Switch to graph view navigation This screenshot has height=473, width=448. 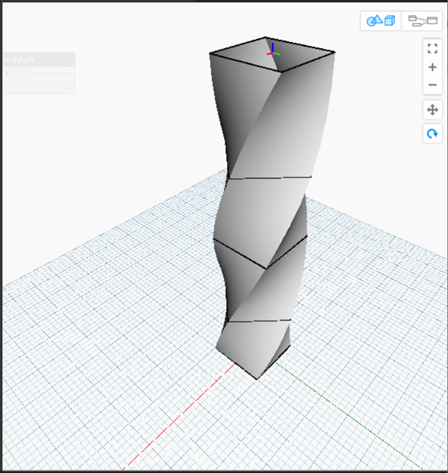tap(422, 21)
